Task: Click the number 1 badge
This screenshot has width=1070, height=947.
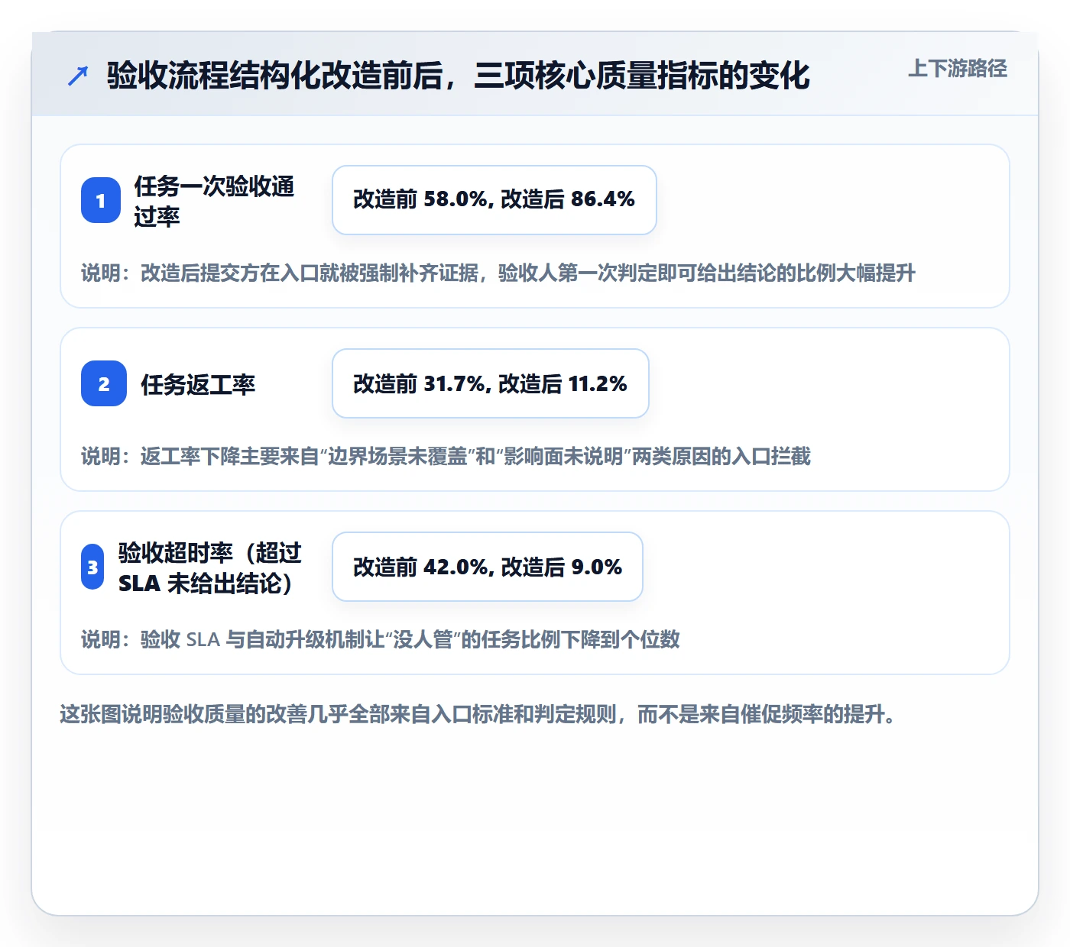Action: [x=101, y=200]
